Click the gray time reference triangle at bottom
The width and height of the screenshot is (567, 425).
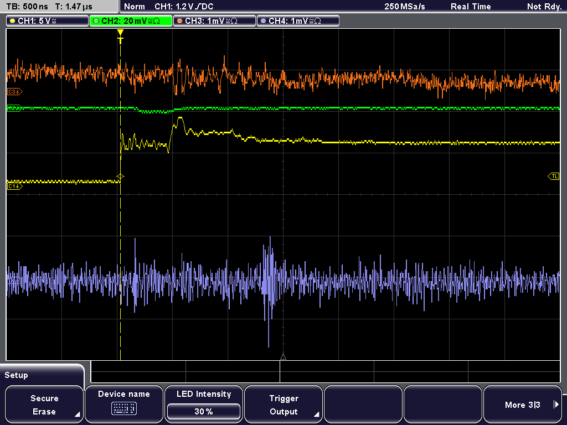click(283, 357)
